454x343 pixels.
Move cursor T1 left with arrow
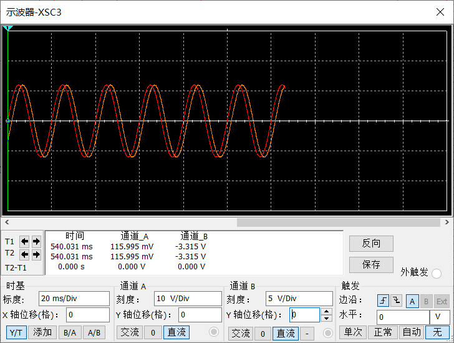pyautogui.click(x=24, y=241)
